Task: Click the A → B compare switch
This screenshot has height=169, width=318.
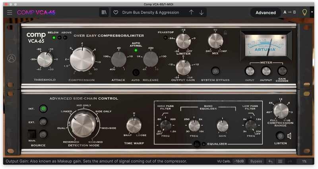Action: (x=290, y=12)
